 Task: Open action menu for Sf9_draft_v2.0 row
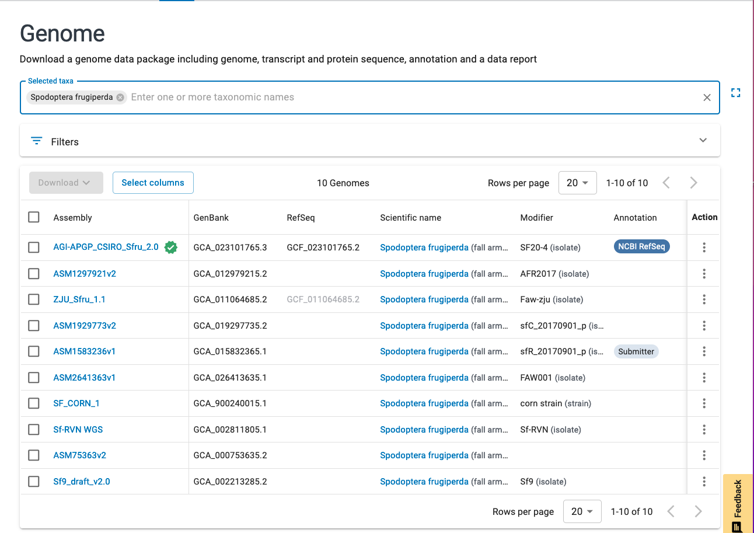coord(704,482)
